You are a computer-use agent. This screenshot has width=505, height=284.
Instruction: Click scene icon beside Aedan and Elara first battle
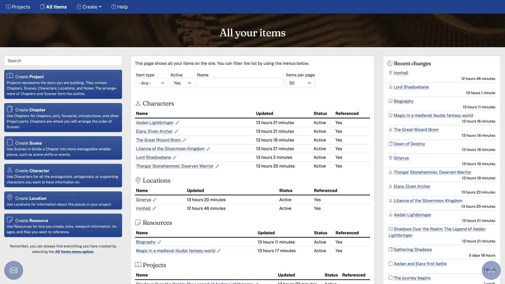tap(391, 264)
